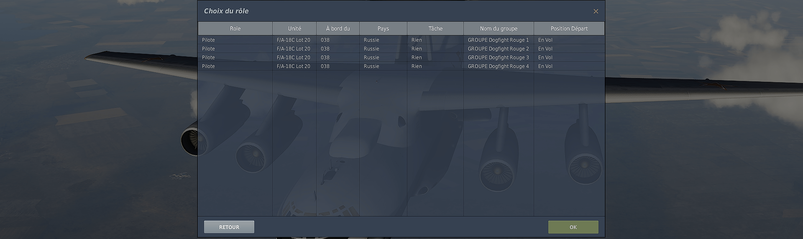Click En Vol in Dogfight Rouge 2 row
Image resolution: width=803 pixels, height=239 pixels.
[545, 49]
